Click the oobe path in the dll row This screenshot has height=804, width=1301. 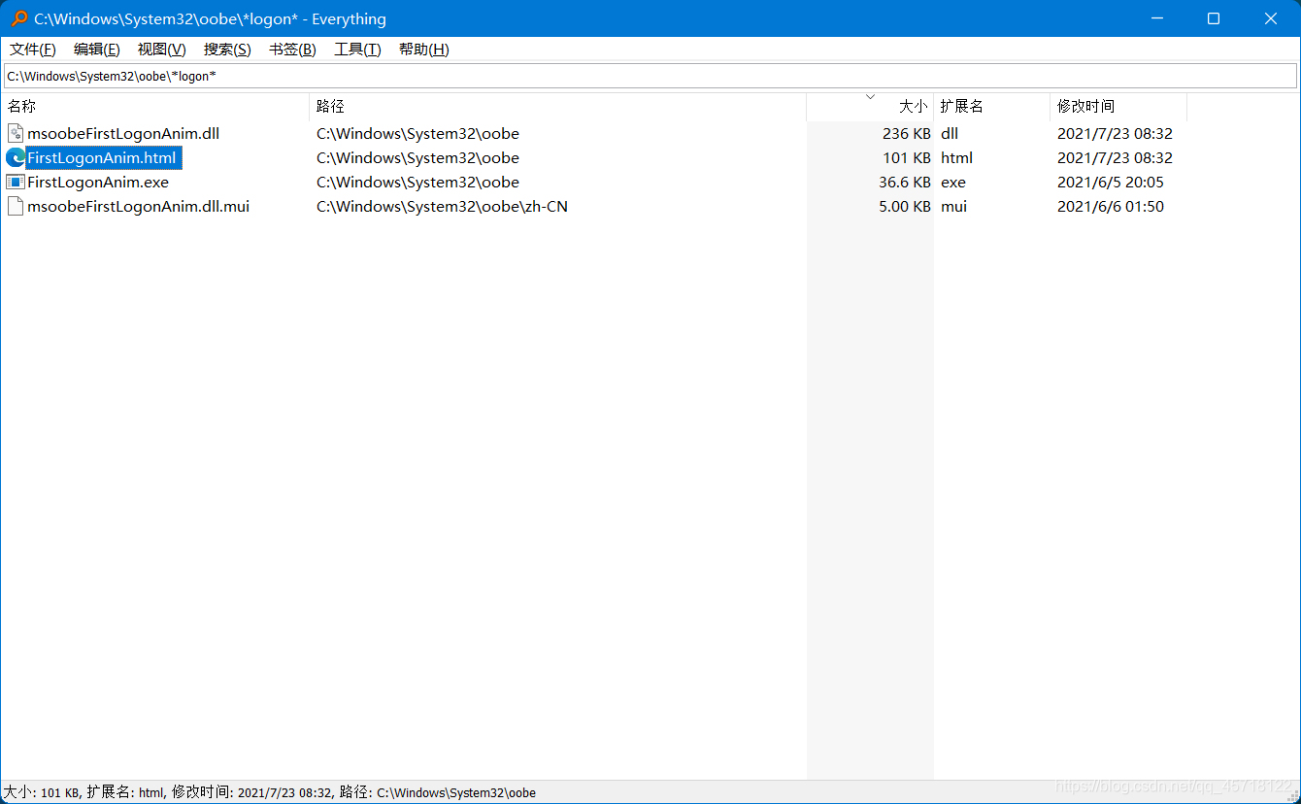(417, 133)
